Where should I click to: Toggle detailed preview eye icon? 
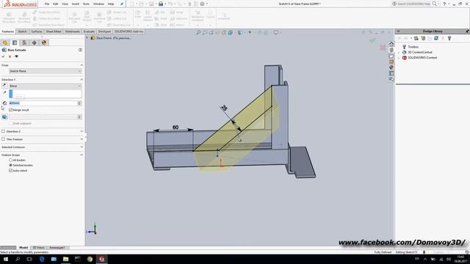click(x=16, y=56)
